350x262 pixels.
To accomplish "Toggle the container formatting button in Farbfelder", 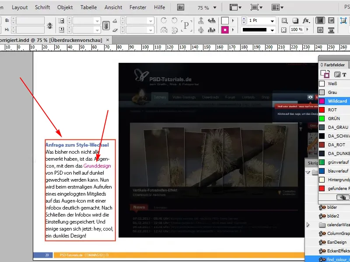I will click(337, 75).
